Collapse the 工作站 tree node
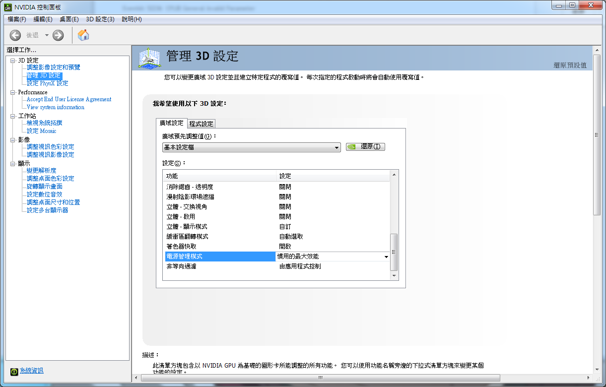This screenshot has height=387, width=606. (x=13, y=116)
